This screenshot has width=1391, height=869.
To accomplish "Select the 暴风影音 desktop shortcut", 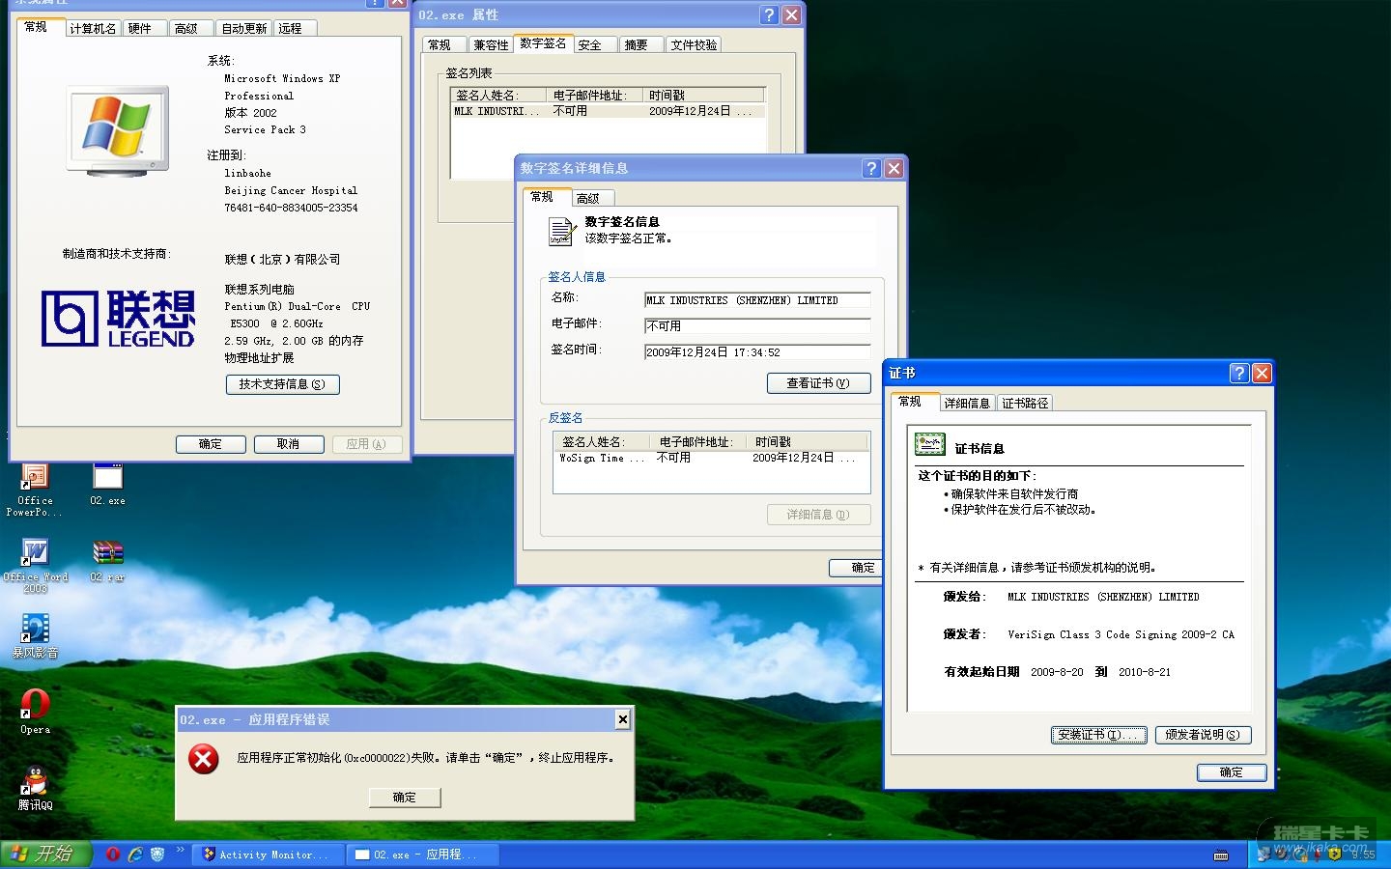I will pos(35,637).
